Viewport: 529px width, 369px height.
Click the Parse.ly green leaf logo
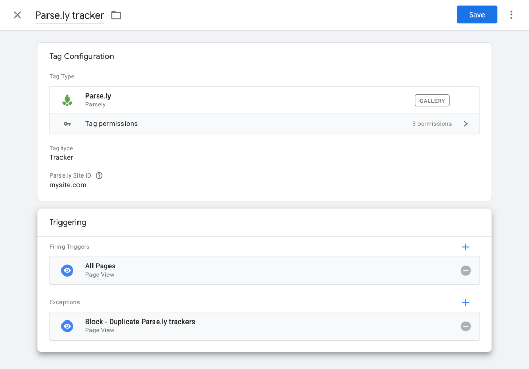(67, 100)
